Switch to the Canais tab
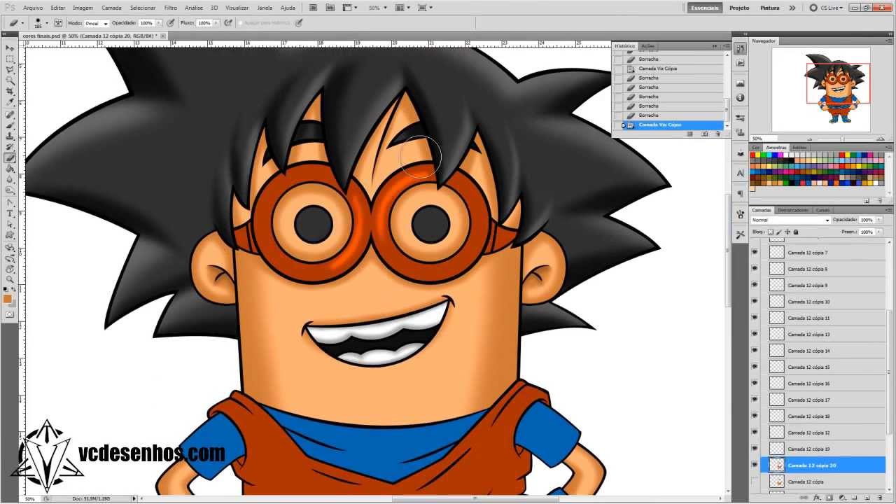896x504 pixels. (823, 210)
